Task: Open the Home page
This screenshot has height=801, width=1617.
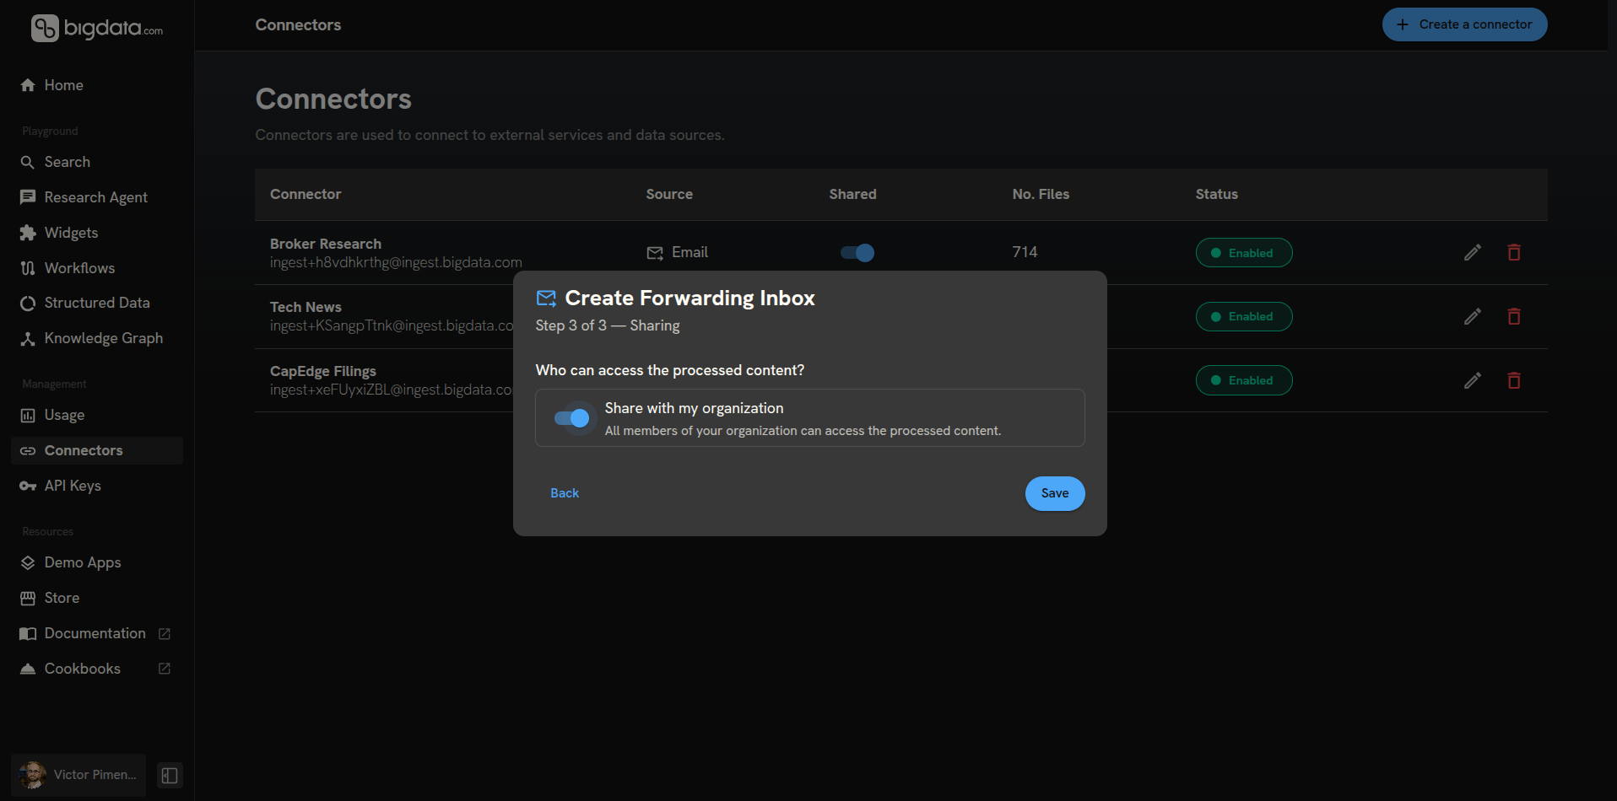Action: pos(97,85)
